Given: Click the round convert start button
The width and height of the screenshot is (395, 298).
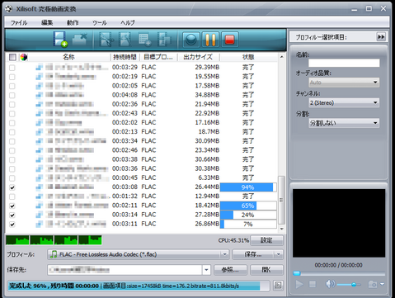Looking at the screenshot, I should pos(191,40).
